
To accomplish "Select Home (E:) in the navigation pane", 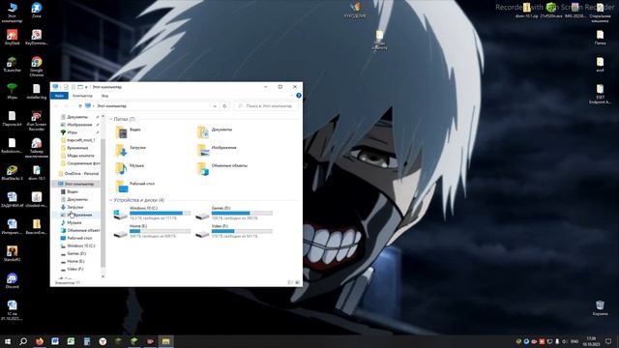I will 73,261.
